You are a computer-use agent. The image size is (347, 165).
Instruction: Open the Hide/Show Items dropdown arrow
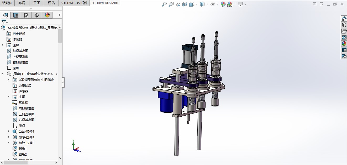(x=218, y=4)
